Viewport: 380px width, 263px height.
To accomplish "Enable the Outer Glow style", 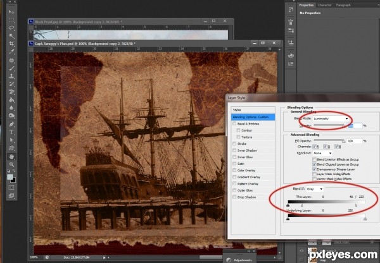I will (234, 190).
